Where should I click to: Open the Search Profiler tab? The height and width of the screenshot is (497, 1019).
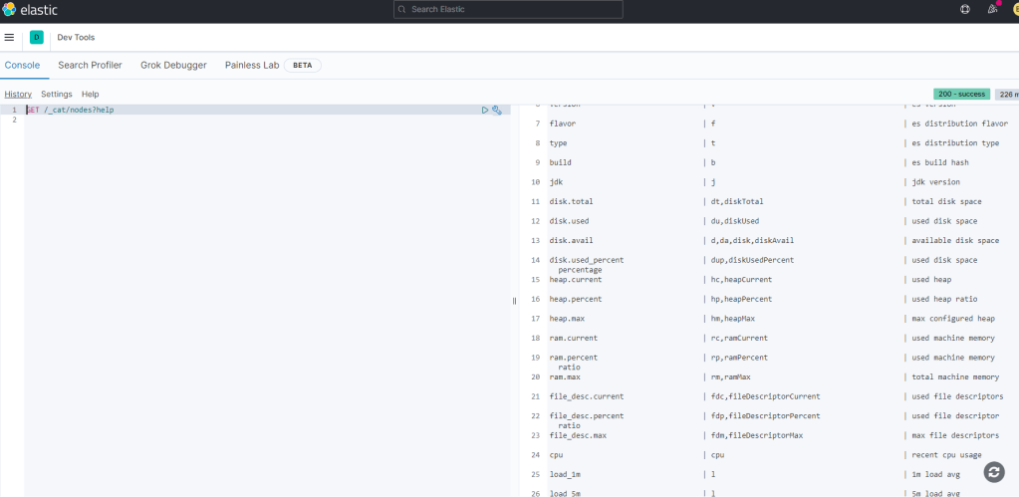(90, 65)
